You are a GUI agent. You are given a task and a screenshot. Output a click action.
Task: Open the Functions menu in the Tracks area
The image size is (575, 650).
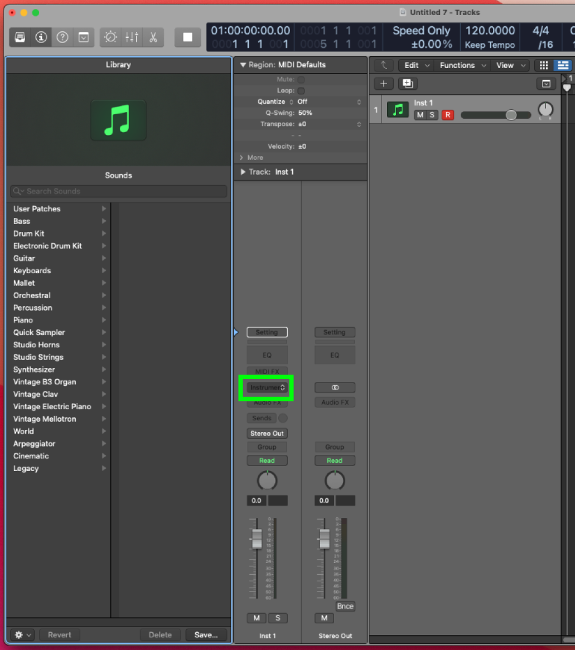(x=462, y=65)
